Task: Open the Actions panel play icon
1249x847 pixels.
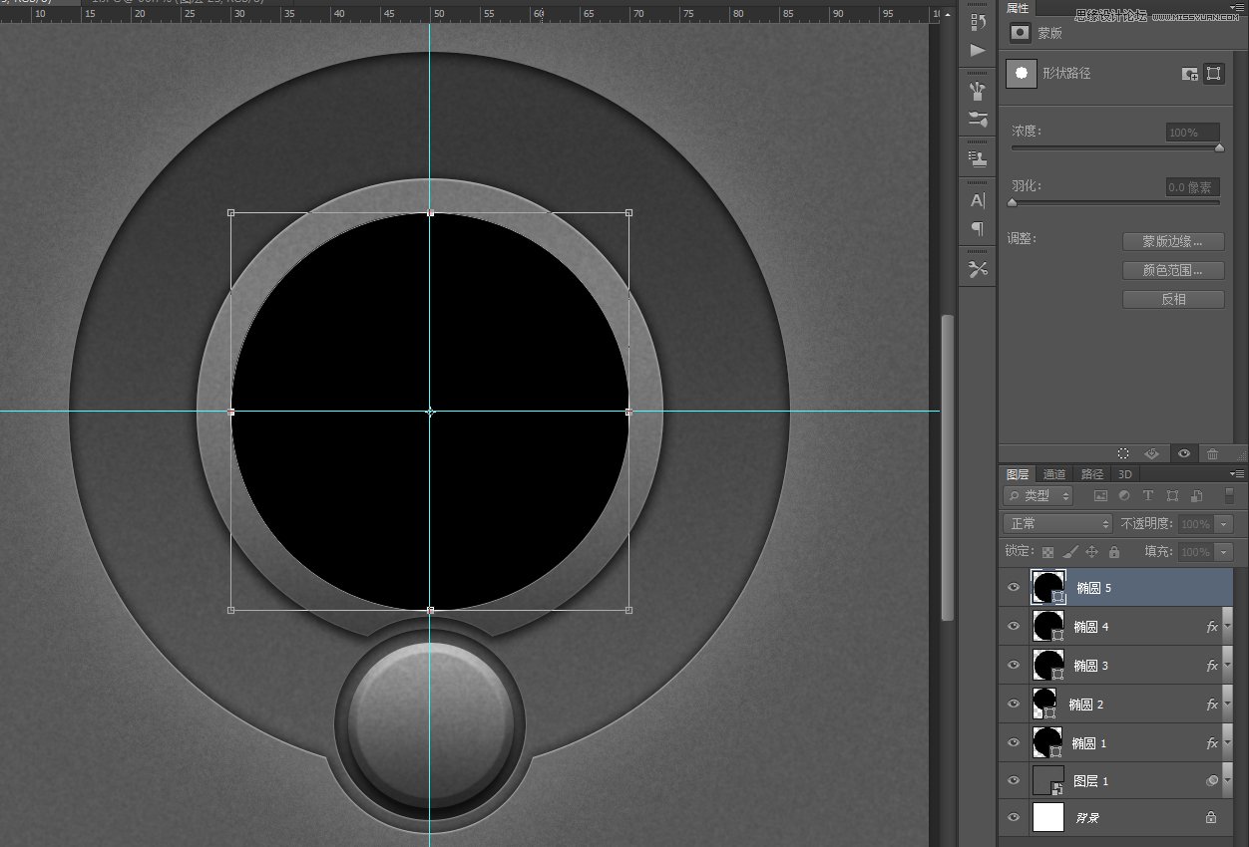Action: click(x=978, y=50)
